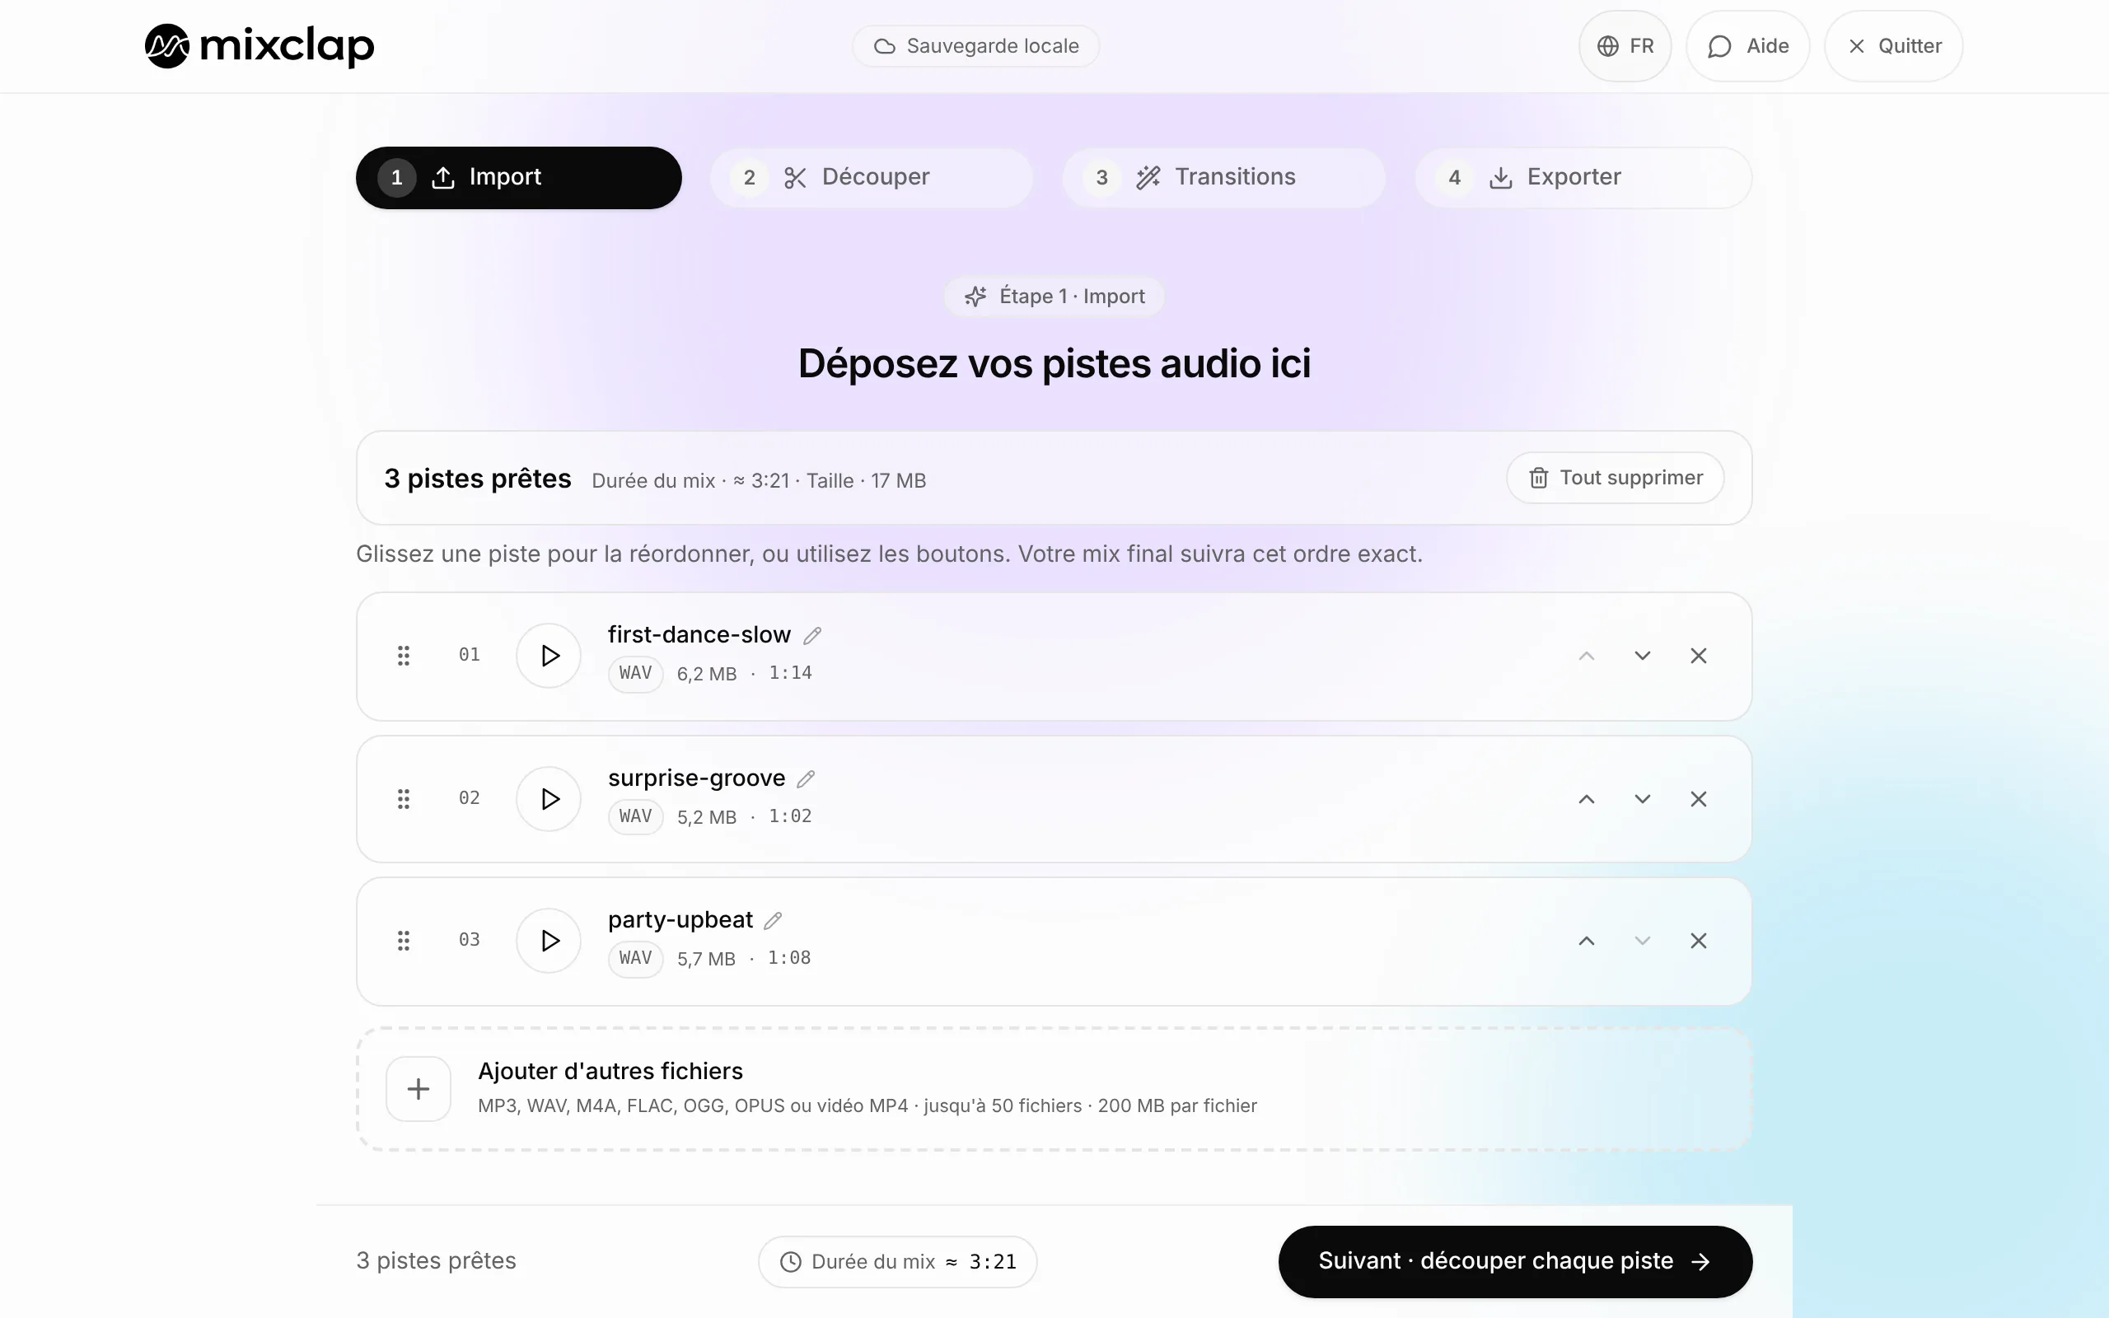The width and height of the screenshot is (2109, 1318).
Task: Click the surprise-groove track name
Action: point(696,778)
